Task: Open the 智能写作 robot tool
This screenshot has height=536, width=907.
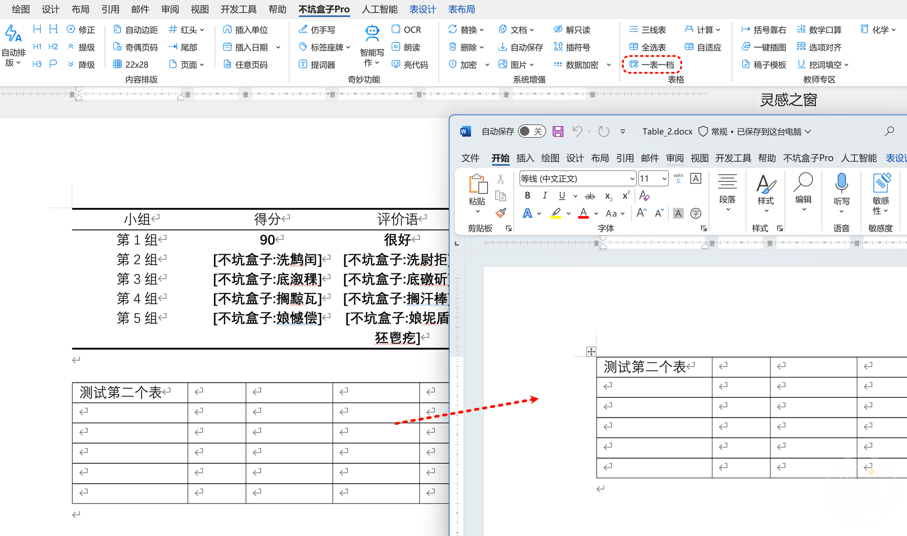Action: pyautogui.click(x=372, y=47)
